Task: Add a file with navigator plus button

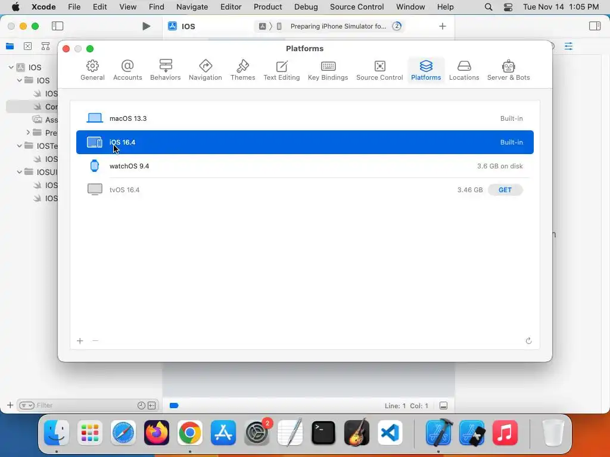Action: pyautogui.click(x=10, y=405)
